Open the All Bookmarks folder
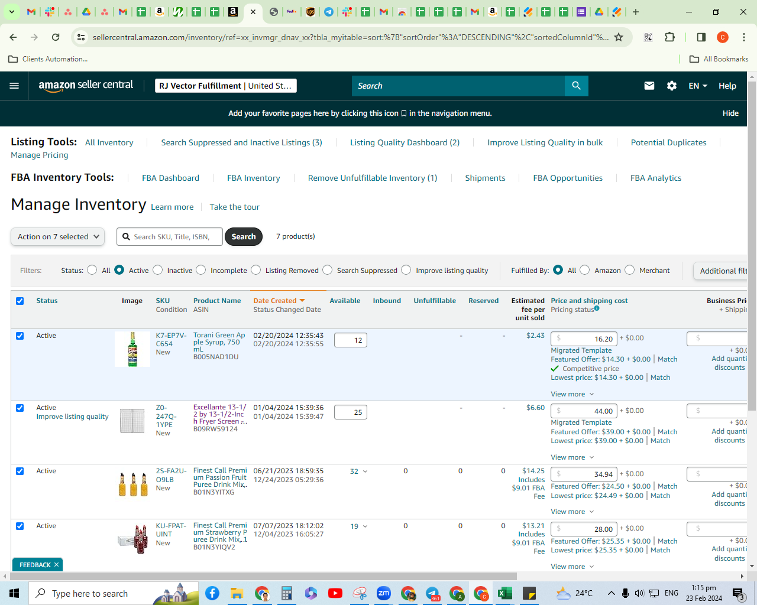 719,59
